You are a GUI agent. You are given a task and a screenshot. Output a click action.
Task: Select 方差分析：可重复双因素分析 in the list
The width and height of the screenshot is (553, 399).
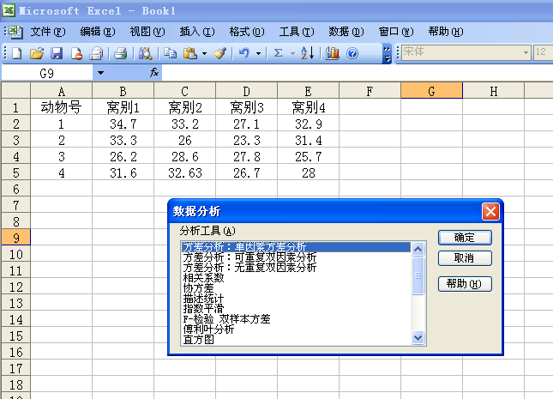296,257
